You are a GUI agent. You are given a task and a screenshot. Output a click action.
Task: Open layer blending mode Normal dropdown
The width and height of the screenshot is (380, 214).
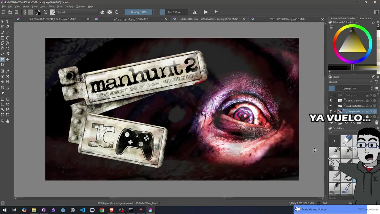(350, 82)
